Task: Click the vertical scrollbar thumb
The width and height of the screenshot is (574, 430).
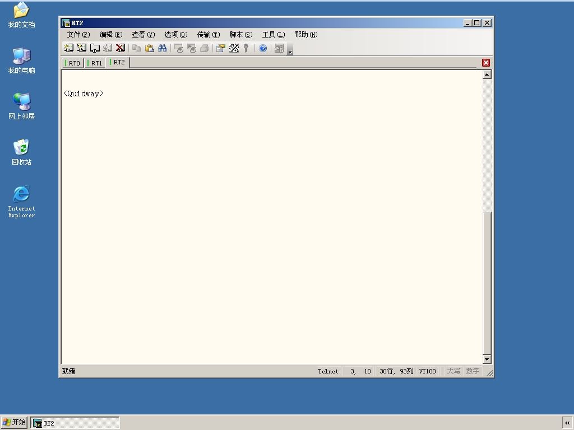Action: (x=487, y=283)
